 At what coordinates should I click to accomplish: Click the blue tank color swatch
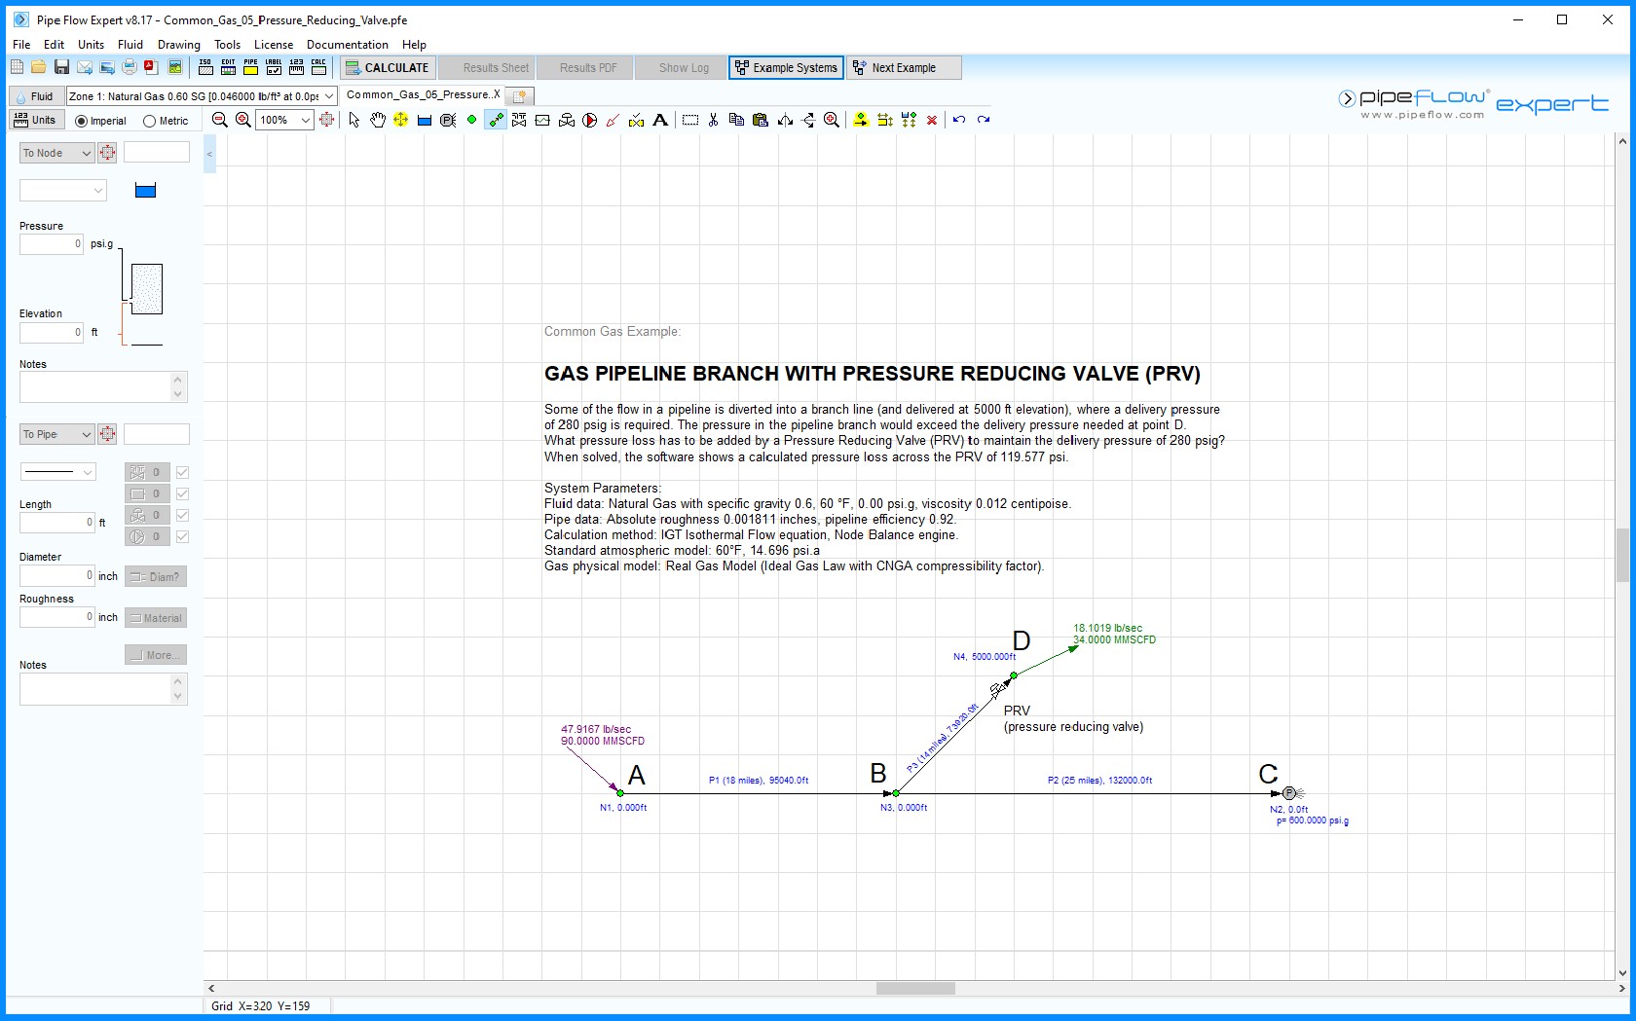[x=145, y=191]
